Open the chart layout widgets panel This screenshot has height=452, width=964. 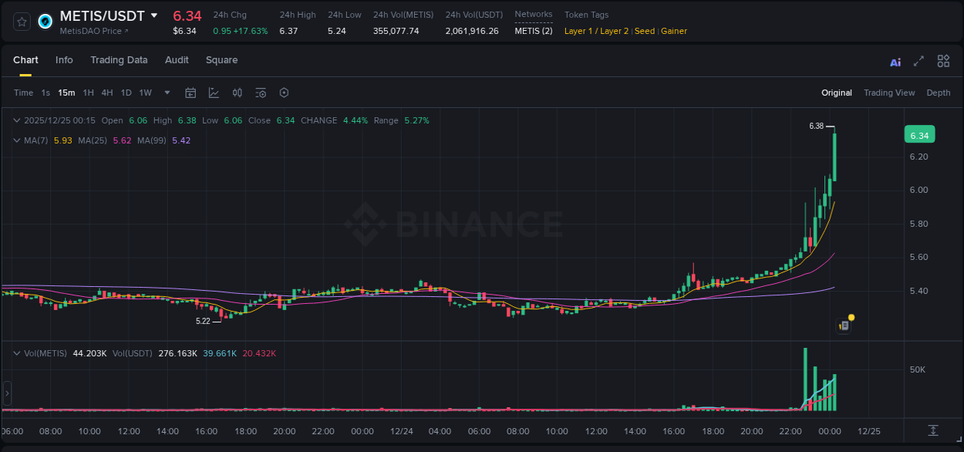pyautogui.click(x=943, y=61)
